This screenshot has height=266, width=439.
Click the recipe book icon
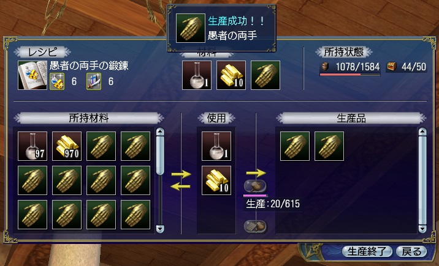(x=32, y=75)
